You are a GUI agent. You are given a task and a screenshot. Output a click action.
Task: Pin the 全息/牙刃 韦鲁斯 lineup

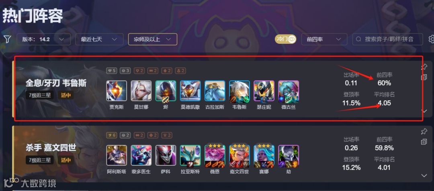(424, 67)
